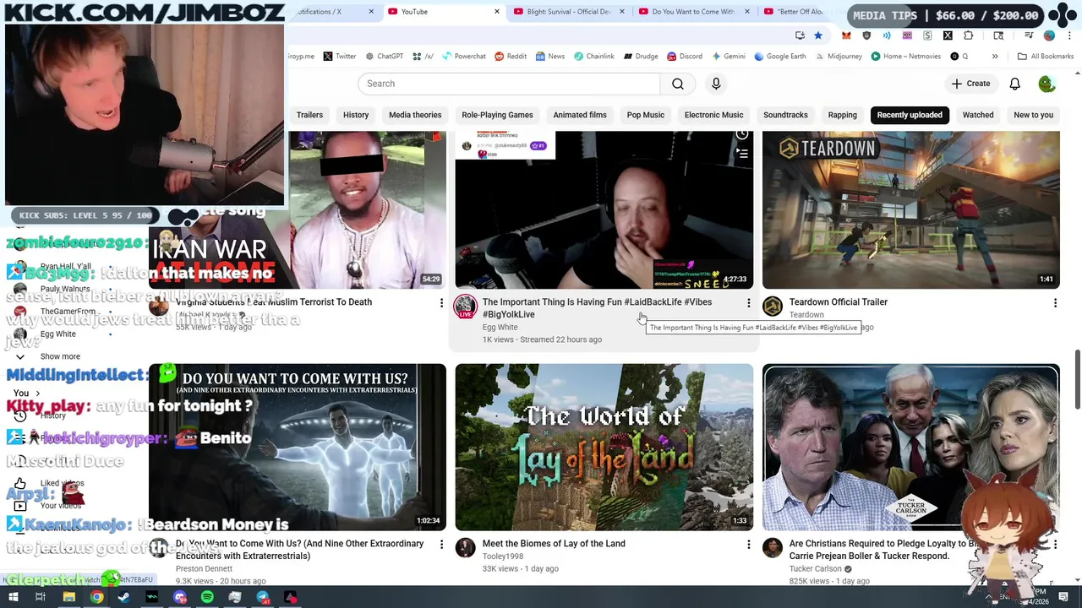This screenshot has height=608, width=1082.
Task: Add Egg White stream to queue icon
Action: click(x=741, y=154)
